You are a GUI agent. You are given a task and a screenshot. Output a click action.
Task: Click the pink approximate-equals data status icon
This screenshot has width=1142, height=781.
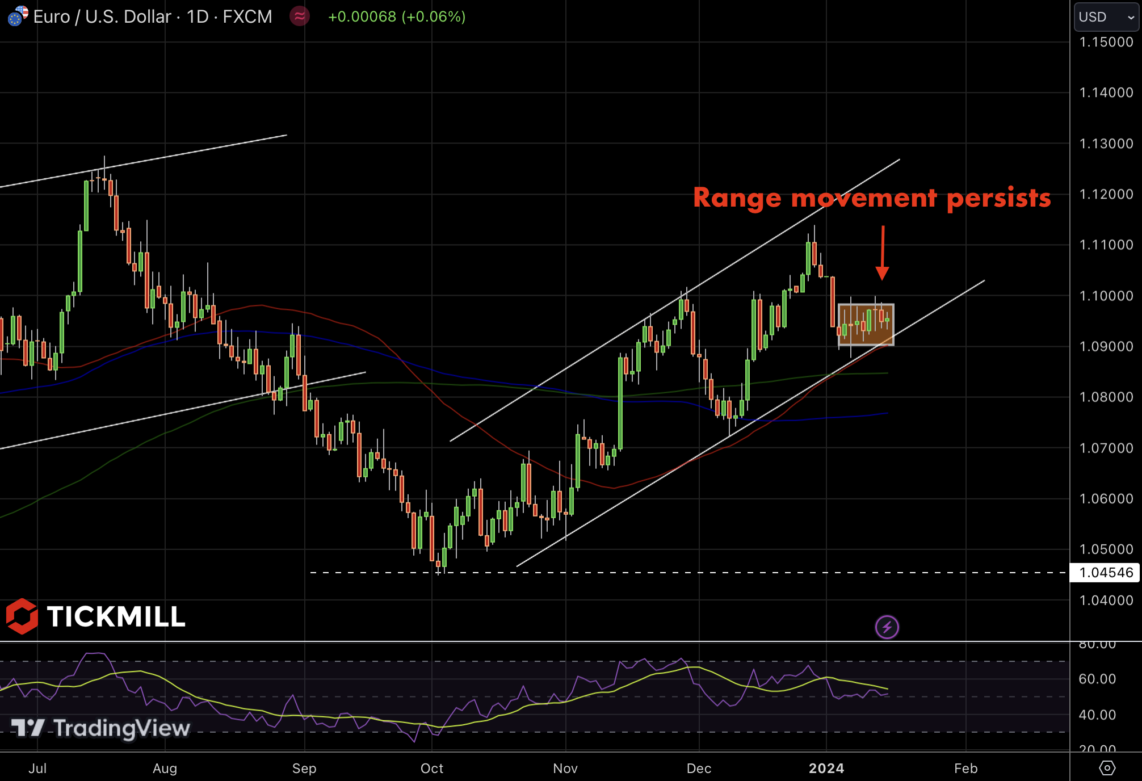click(x=299, y=16)
